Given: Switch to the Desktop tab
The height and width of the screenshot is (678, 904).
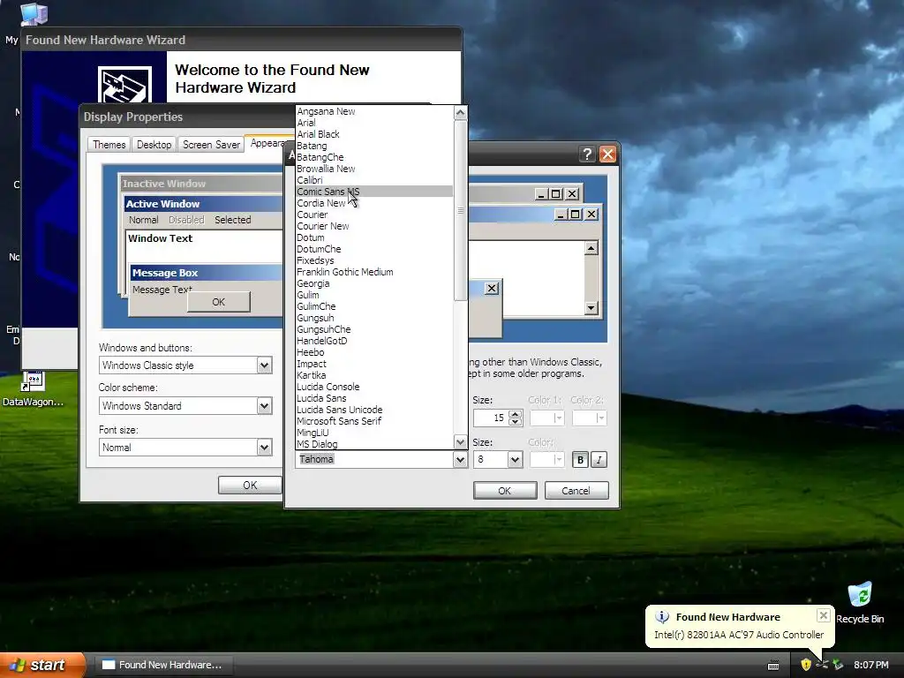Looking at the screenshot, I should [154, 144].
